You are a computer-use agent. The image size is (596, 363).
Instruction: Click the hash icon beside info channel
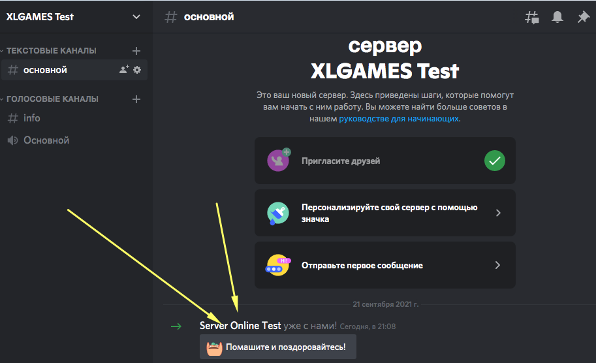coord(13,118)
